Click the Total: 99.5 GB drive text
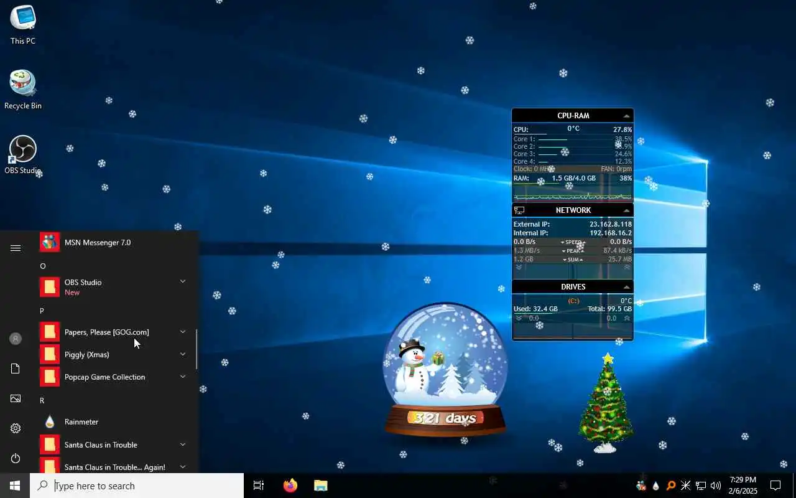The height and width of the screenshot is (498, 796). coord(610,309)
